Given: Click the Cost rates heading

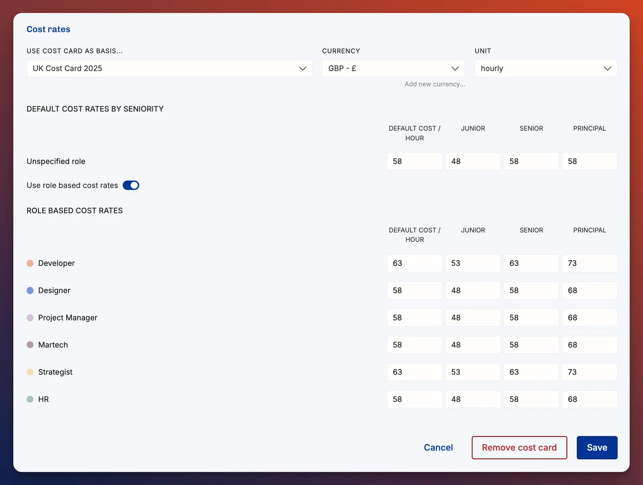Looking at the screenshot, I should (49, 29).
